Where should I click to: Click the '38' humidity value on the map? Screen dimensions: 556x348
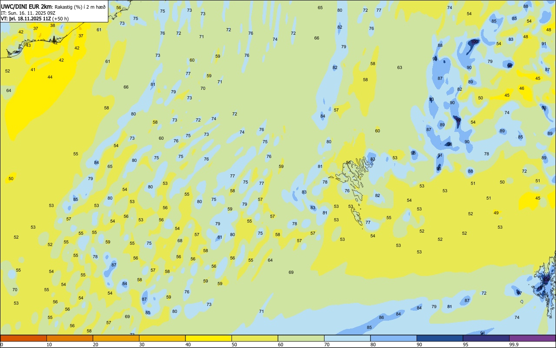[53, 25]
